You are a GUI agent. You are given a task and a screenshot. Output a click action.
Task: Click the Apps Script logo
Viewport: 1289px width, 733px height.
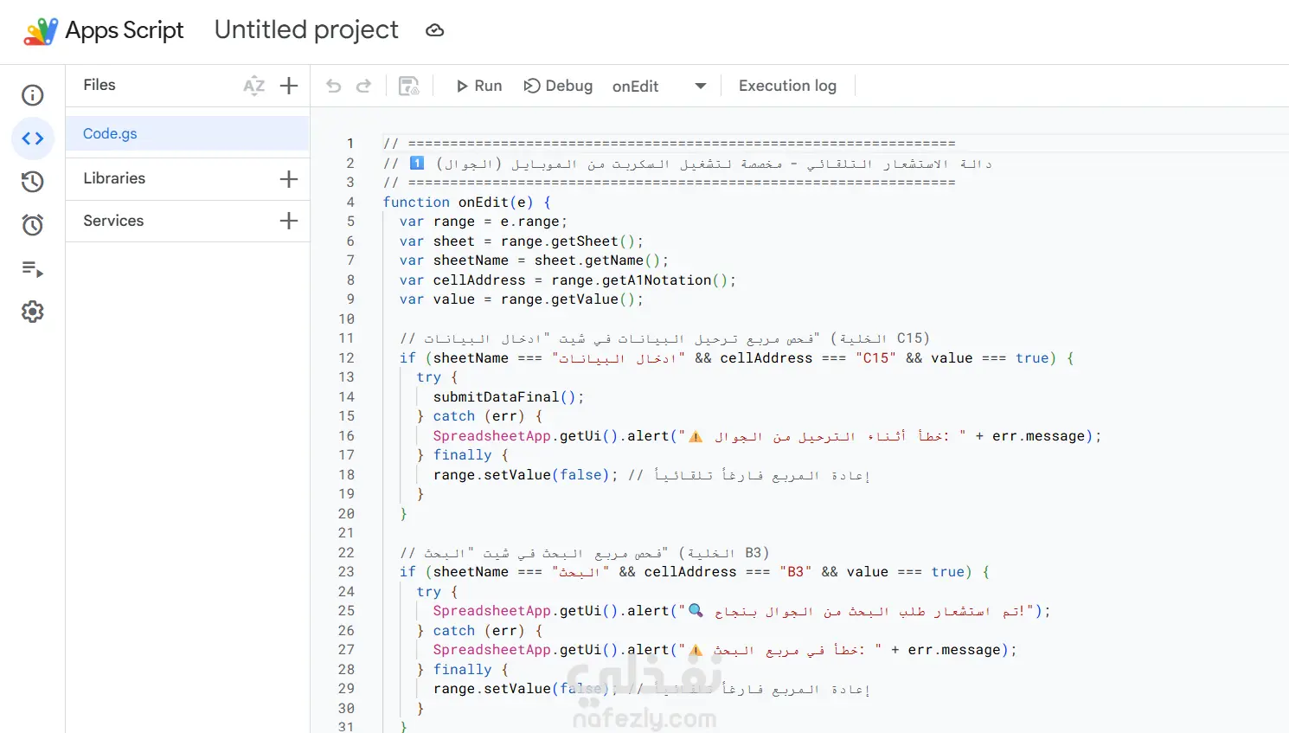(41, 31)
